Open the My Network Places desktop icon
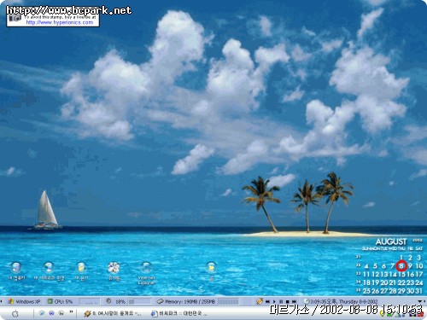This screenshot has height=320, width=427. [49, 271]
